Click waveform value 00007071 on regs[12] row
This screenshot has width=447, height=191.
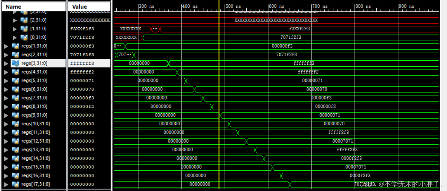[x=343, y=141]
